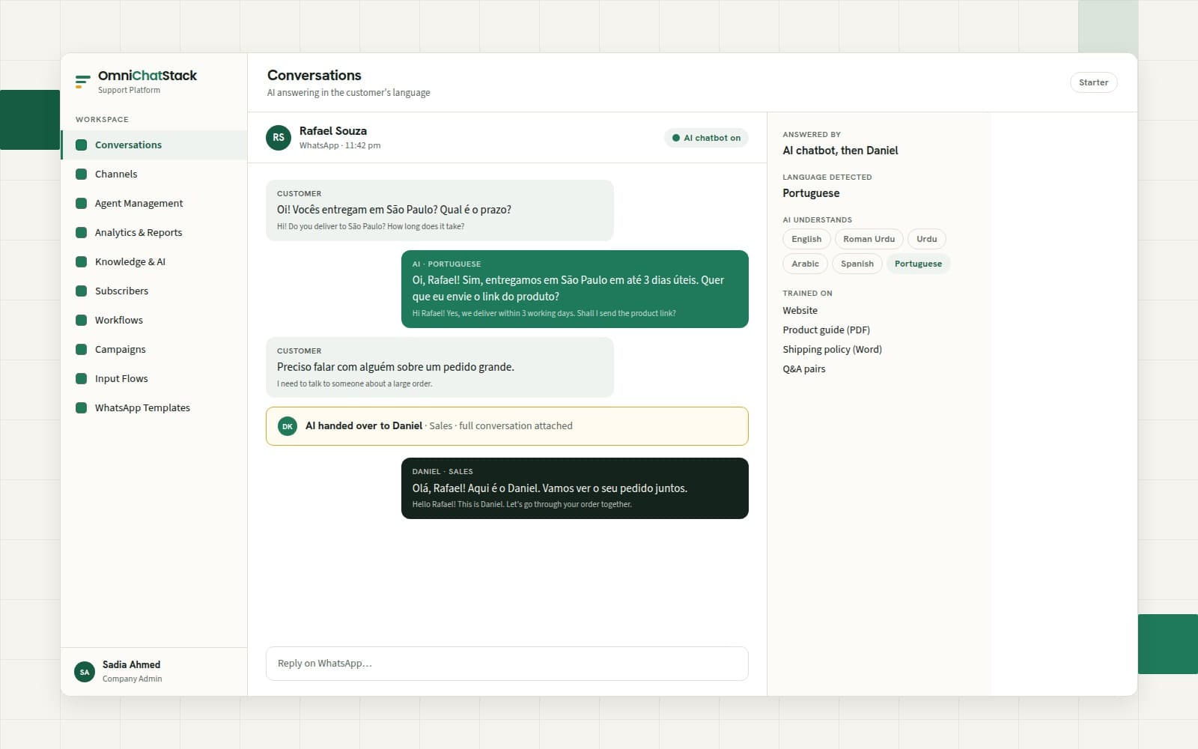Viewport: 1198px width, 749px height.
Task: Open Product guide (PDF) source
Action: [826, 330]
